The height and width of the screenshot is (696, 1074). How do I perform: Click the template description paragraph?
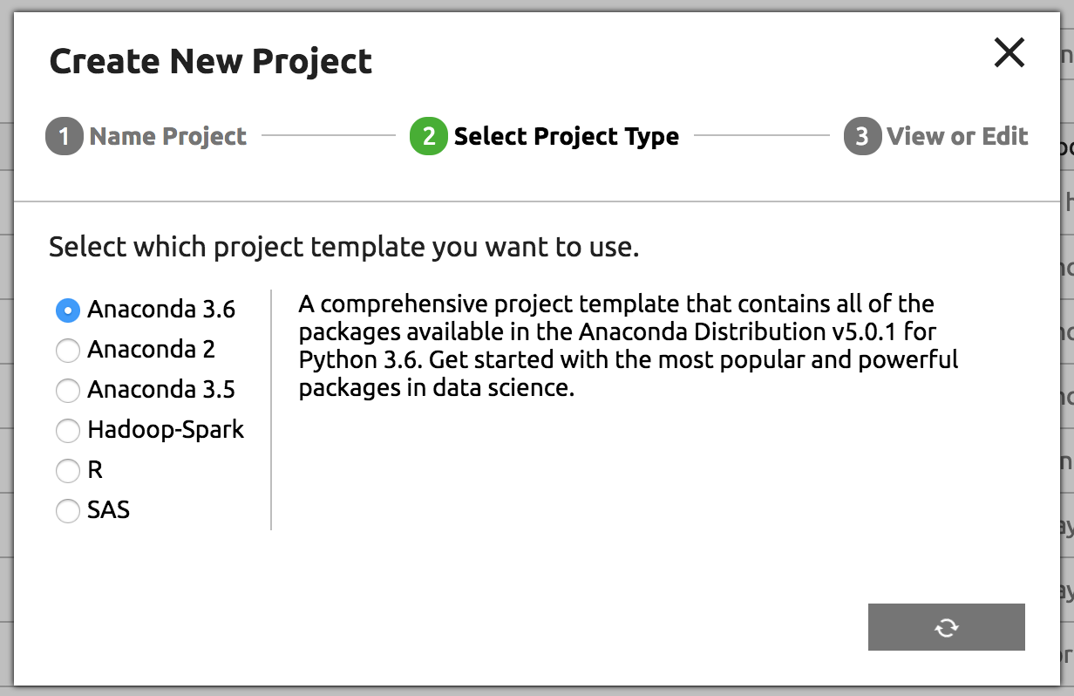628,346
